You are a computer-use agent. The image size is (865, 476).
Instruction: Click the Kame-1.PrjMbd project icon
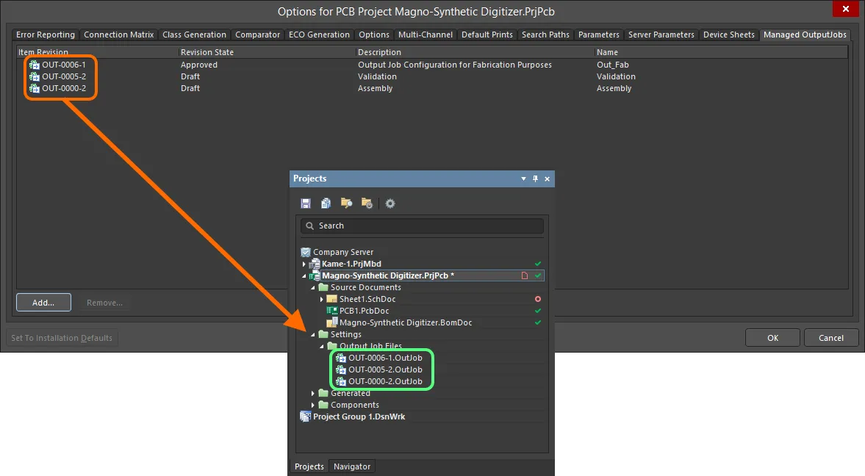click(x=315, y=264)
